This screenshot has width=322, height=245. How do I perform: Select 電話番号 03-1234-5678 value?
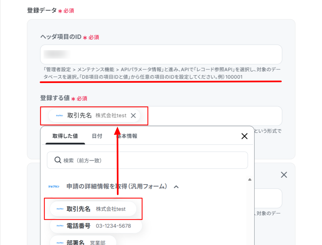pyautogui.click(x=96, y=226)
